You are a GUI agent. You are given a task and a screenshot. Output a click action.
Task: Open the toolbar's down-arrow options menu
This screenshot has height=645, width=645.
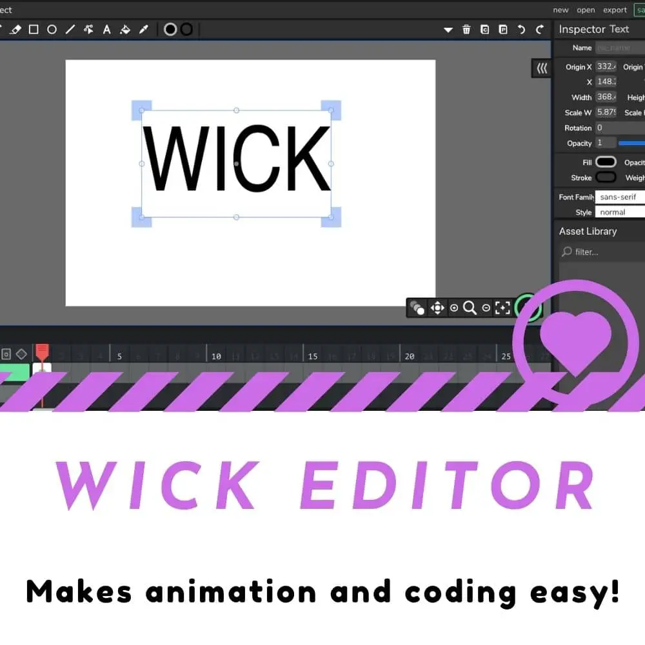[x=448, y=30]
